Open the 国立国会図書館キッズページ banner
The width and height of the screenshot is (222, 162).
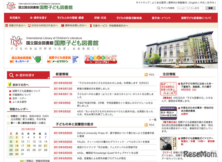(x=26, y=59)
